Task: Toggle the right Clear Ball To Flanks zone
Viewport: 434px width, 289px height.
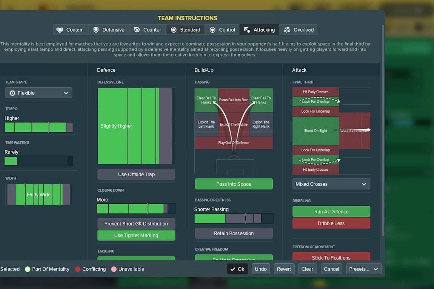Action: (261, 100)
